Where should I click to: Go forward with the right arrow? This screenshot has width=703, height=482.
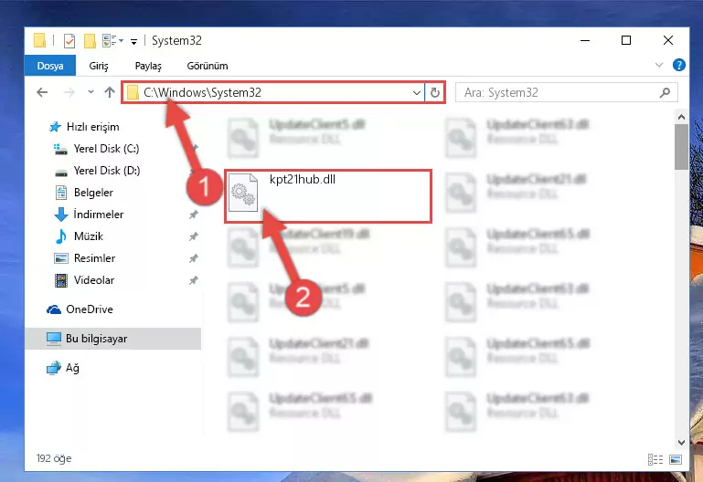pos(69,92)
